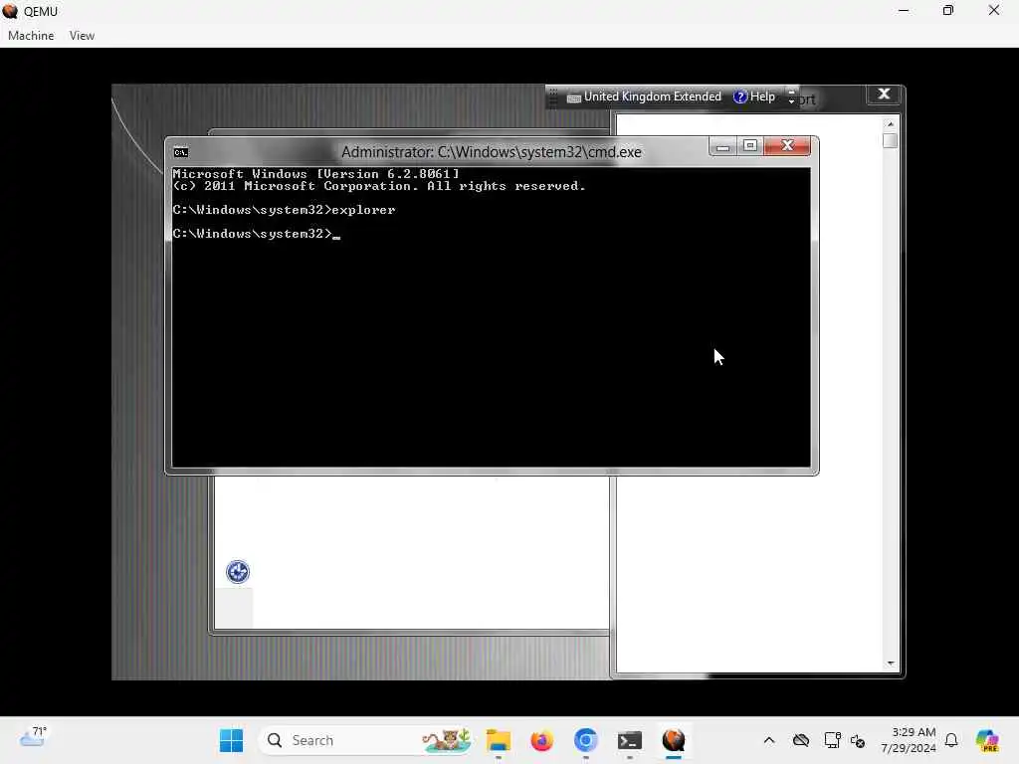Open the blue circular browser taskbar icon
The width and height of the screenshot is (1019, 764).
pos(585,740)
